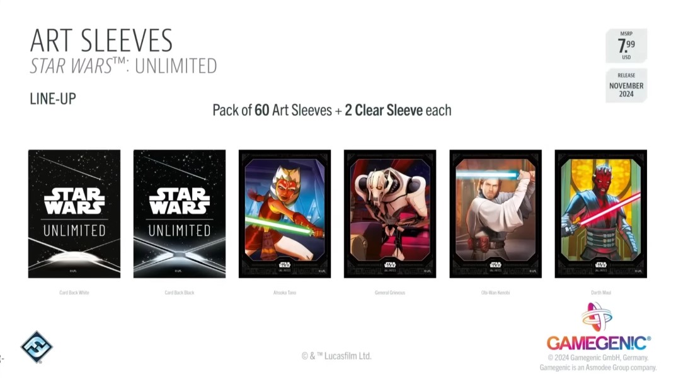Click the Darth Maul caption label
The height and width of the screenshot is (378, 676).
(x=601, y=292)
